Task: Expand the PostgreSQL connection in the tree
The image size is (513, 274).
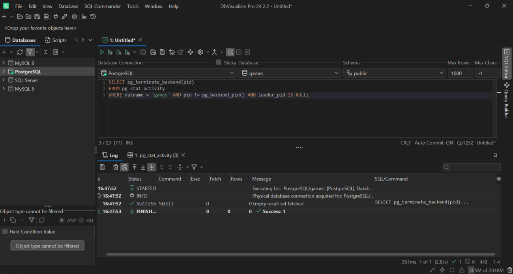Action: point(4,71)
